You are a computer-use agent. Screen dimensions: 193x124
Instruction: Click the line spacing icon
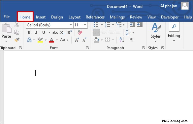[128, 32]
